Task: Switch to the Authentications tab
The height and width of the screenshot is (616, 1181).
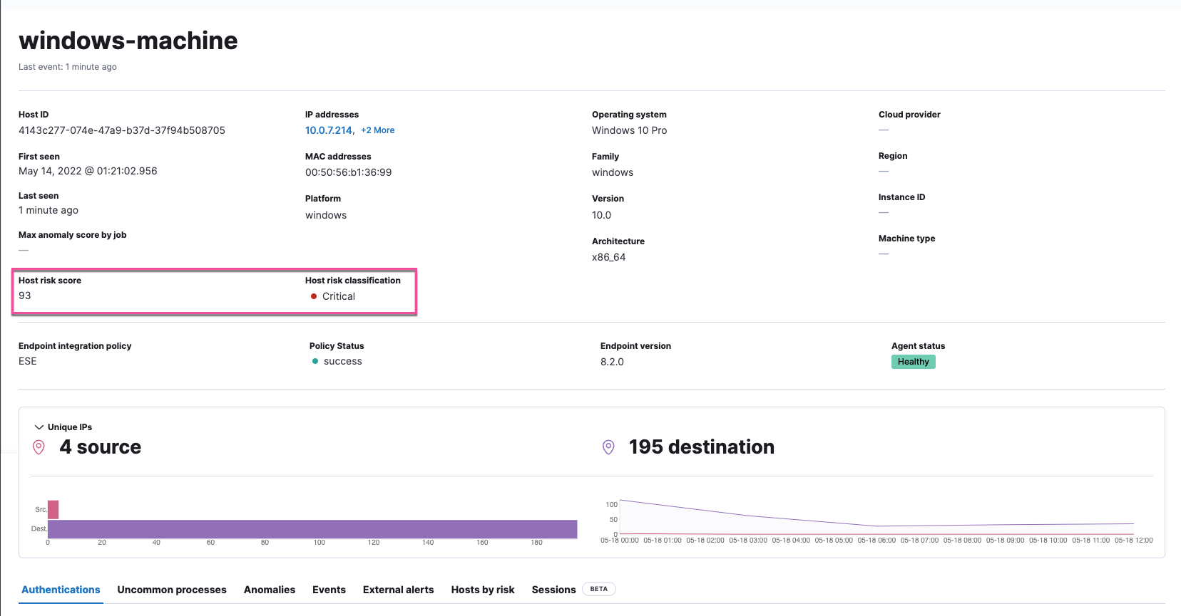Action: [x=61, y=590]
